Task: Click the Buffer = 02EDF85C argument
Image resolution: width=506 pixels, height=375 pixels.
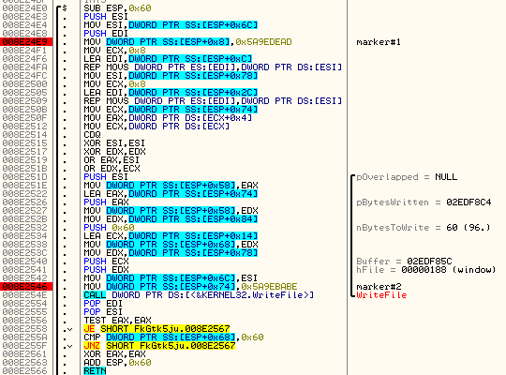Action: click(x=404, y=261)
